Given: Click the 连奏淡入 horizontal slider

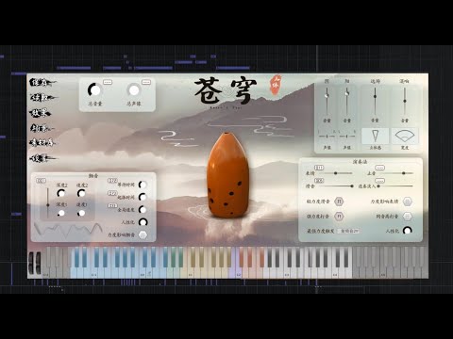Looking at the screenshot, I should (394, 186).
